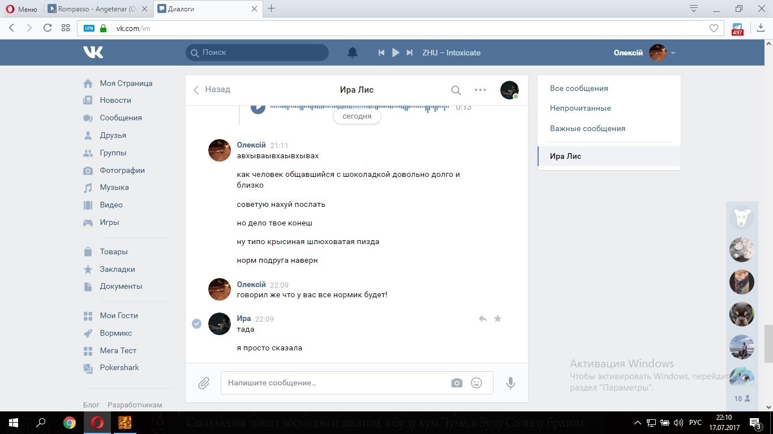Reply to Ира's message arrow
Image resolution: width=773 pixels, height=434 pixels.
coord(483,319)
